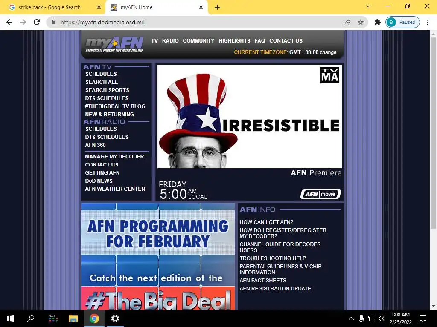Click CONTACT US in the left sidebar
The image size is (437, 327).
pos(102,165)
